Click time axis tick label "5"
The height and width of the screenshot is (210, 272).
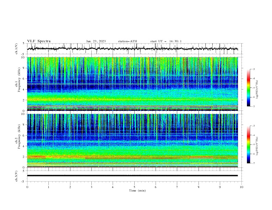[x=134, y=187]
